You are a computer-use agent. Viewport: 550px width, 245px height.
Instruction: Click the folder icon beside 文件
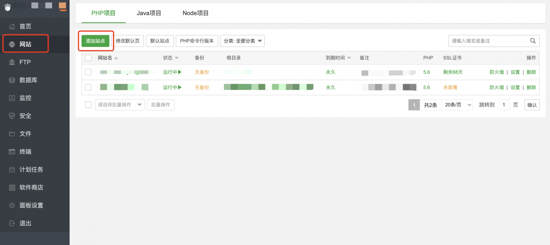pos(12,134)
